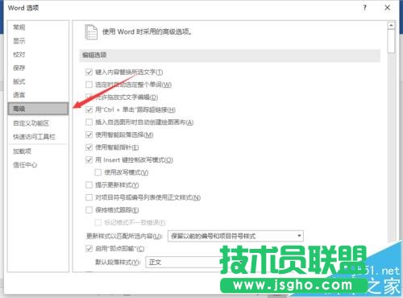Click the vertical scrollbar thumb
This screenshot has height=298, width=403.
[391, 41]
